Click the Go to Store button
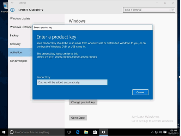Viewport: 181px width, 136px height. (78, 118)
